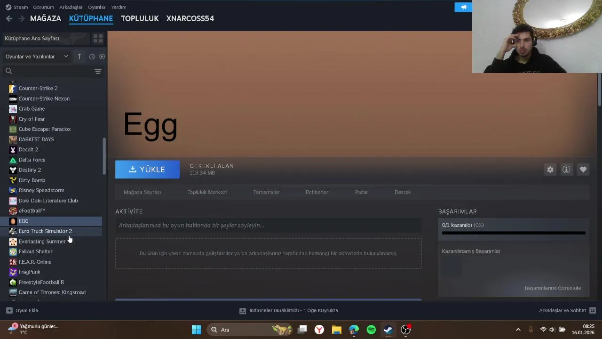Click the Oyun Ekle plus icon

coord(9,310)
